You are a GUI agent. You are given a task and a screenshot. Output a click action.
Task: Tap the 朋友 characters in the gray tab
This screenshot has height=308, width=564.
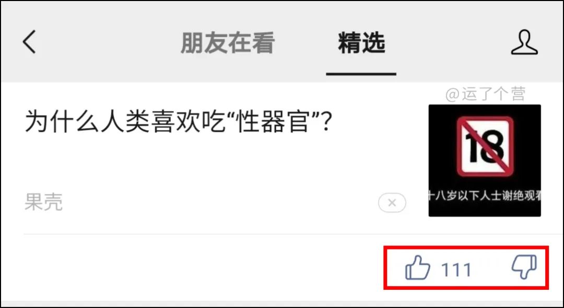[204, 43]
